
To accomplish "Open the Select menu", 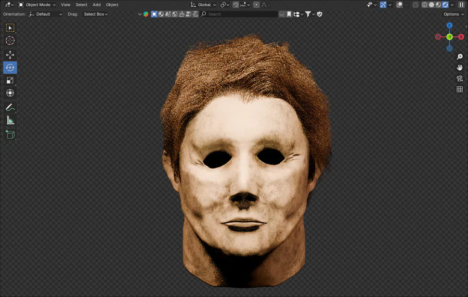I will [81, 5].
